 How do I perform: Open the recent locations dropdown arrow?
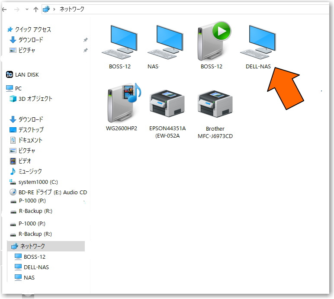click(27, 10)
